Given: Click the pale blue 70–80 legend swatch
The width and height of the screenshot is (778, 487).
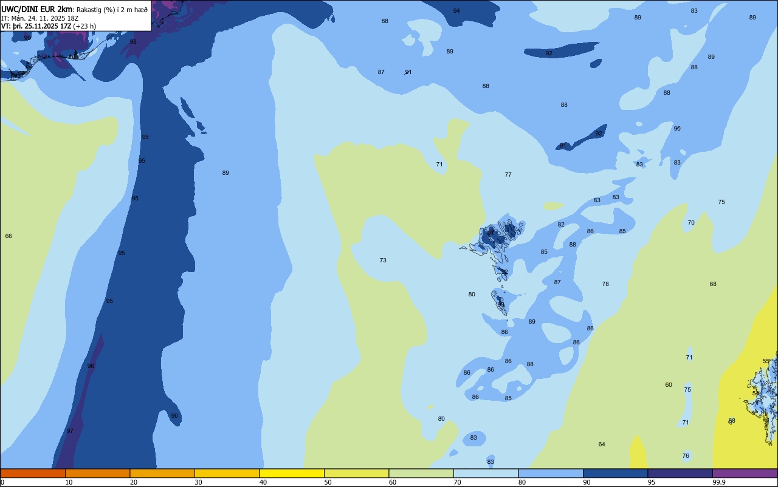Looking at the screenshot, I should coord(486,473).
